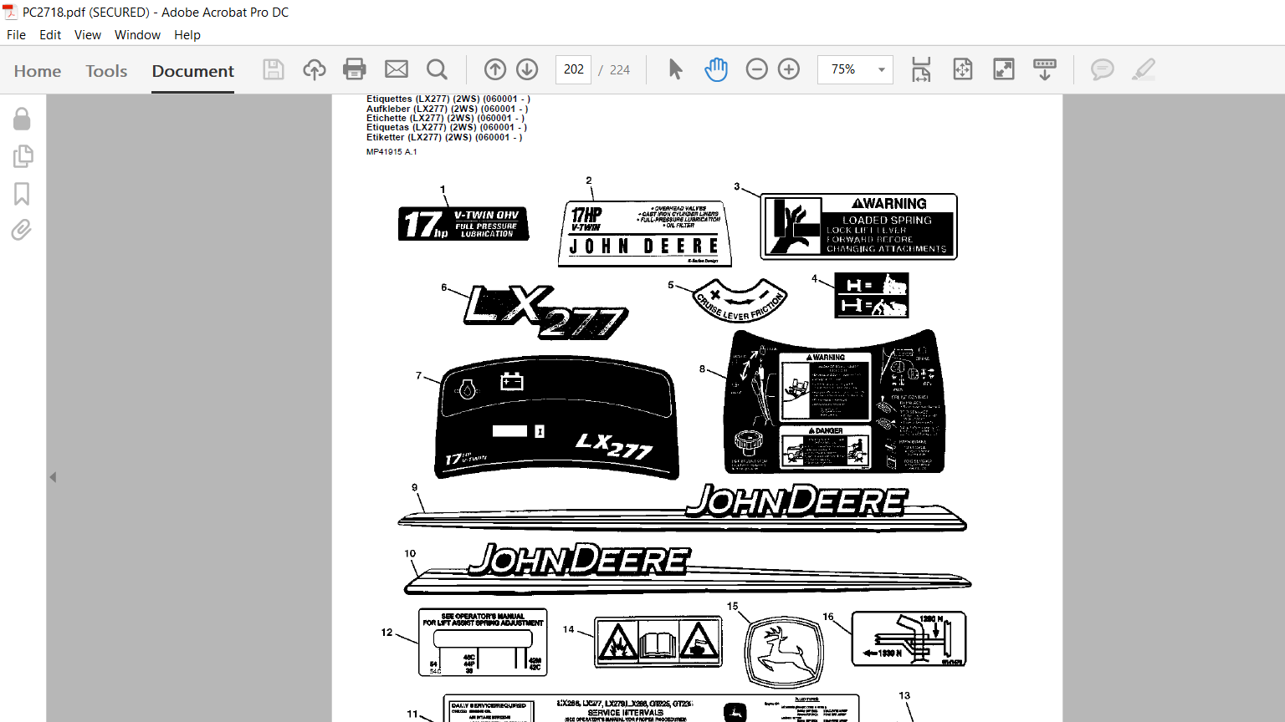
Task: Click the MP41915 A.1 reference text
Action: pos(392,152)
